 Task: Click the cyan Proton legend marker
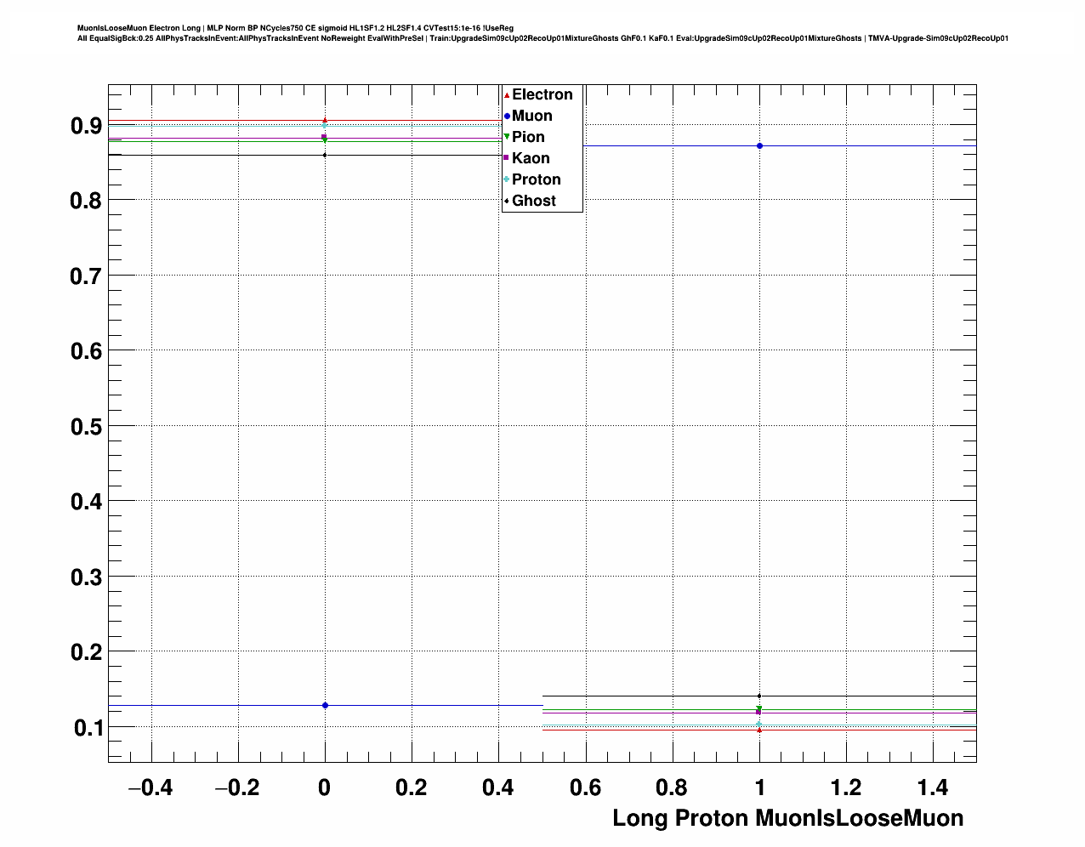point(507,179)
